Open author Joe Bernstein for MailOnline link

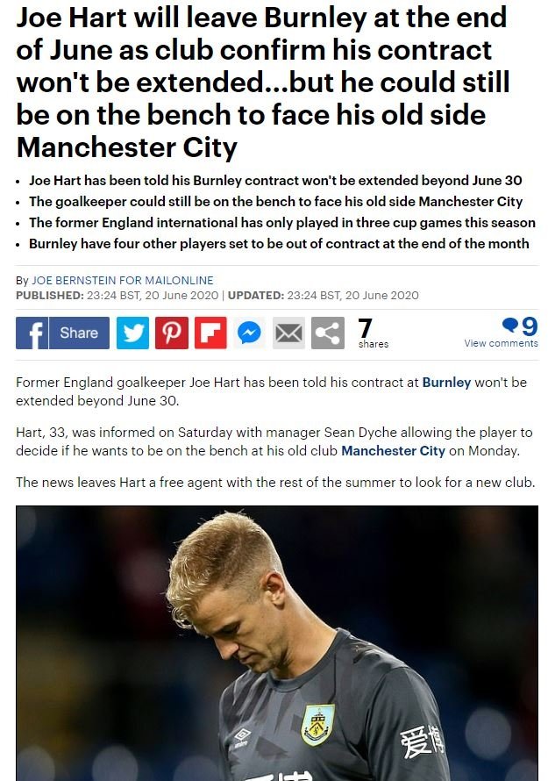pos(123,281)
